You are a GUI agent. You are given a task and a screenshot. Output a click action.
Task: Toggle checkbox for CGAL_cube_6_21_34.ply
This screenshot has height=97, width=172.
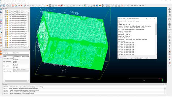point(6,13)
